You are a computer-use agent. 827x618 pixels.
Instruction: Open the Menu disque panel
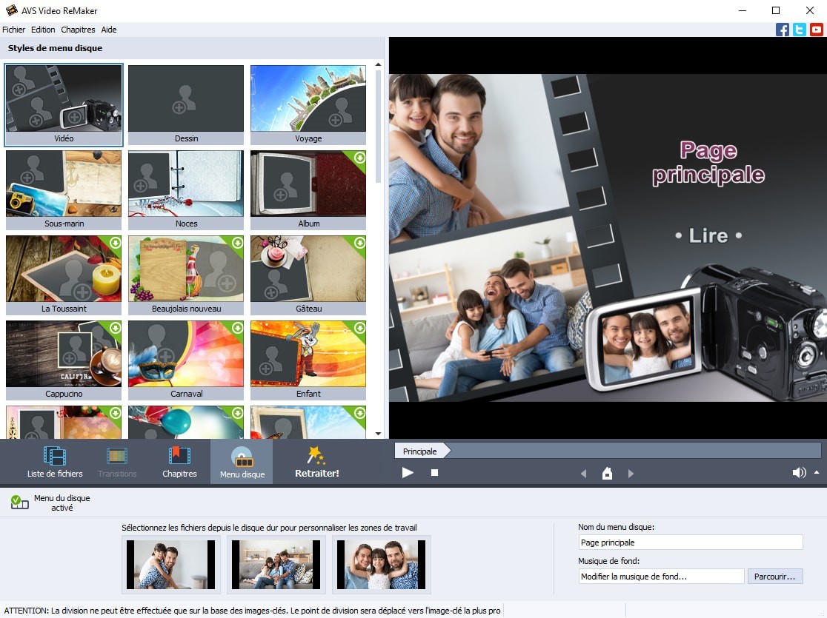pos(242,460)
